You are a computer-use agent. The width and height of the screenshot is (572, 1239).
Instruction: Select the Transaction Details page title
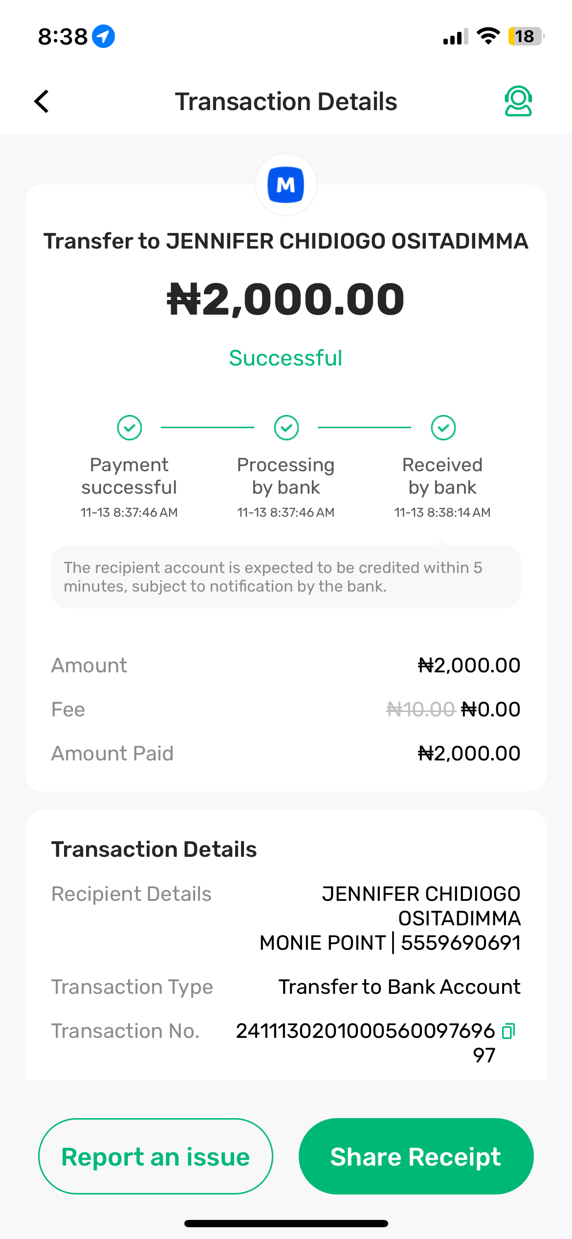(x=286, y=102)
